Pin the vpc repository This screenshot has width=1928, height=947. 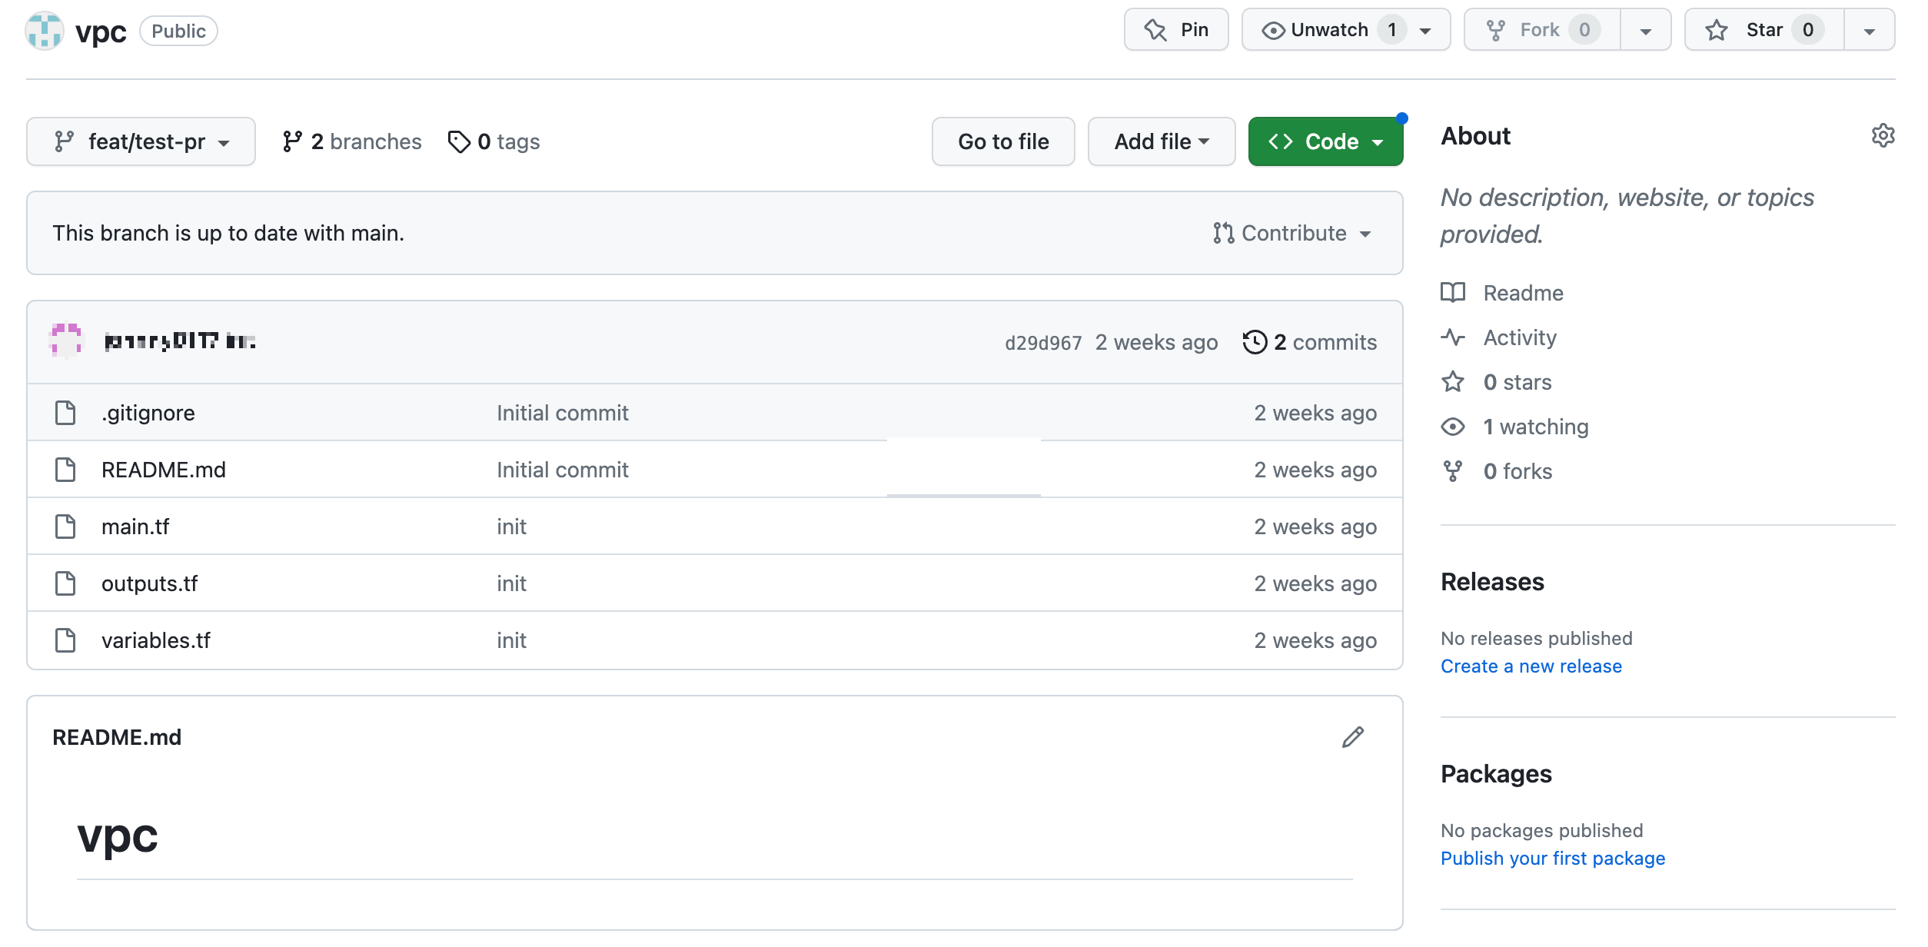tap(1176, 30)
